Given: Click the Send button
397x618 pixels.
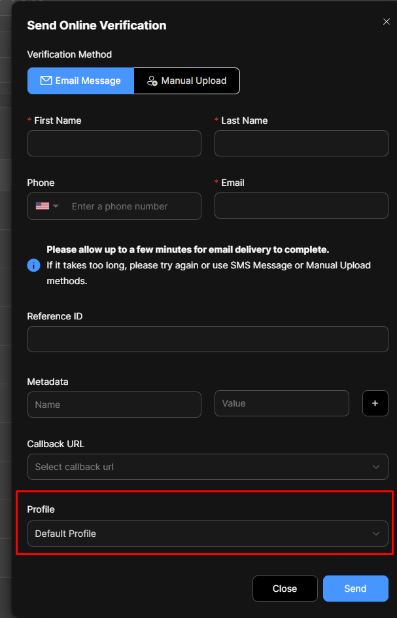Looking at the screenshot, I should tap(355, 589).
